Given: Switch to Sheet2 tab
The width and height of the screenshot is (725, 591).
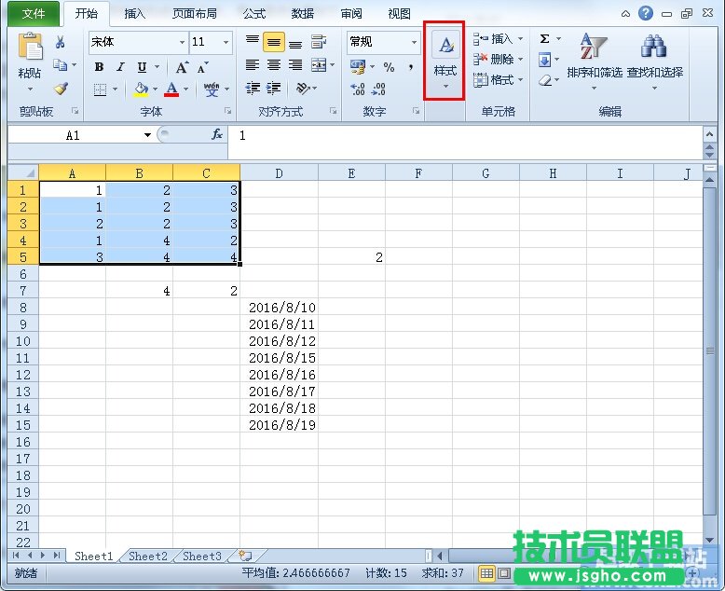Looking at the screenshot, I should [147, 557].
